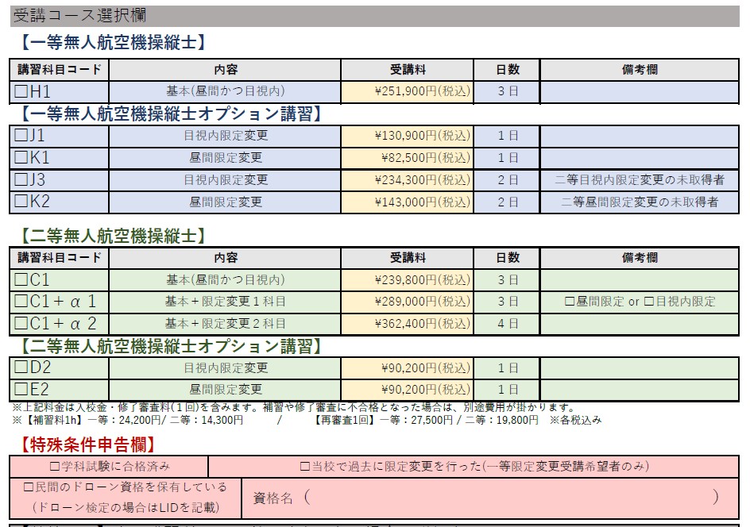The image size is (750, 527).
Task: Select the H1 remarks cell
Action: click(640, 92)
